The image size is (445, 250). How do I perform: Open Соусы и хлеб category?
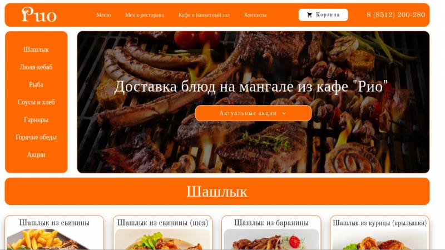[36, 102]
